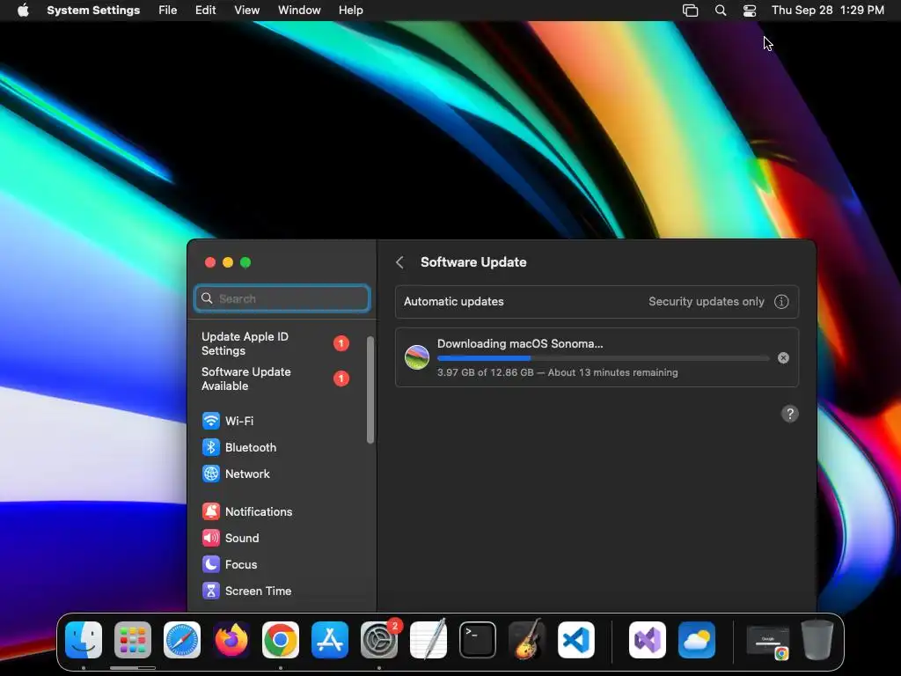This screenshot has width=901, height=676.
Task: Select Update Apple ID Settings notice
Action: coord(275,344)
